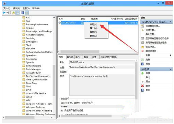Click the 创建任务 icon in actions pane

pos(142,30)
